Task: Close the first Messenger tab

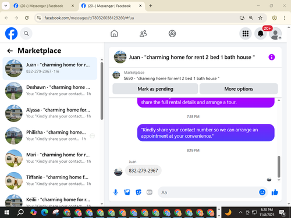Action: (x=73, y=6)
